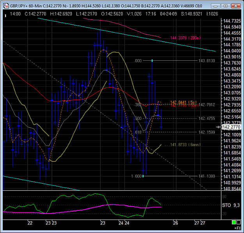
Task: Close the GBP/JPY chart window
Action: (235, 6)
